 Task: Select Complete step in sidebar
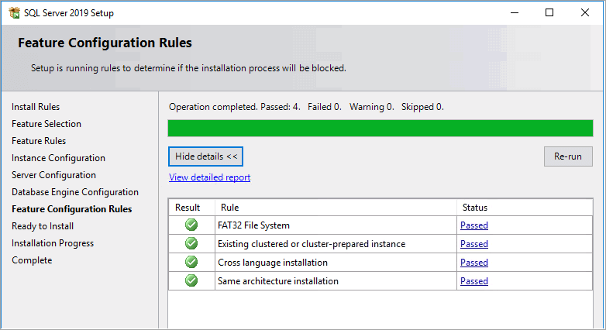tap(32, 260)
